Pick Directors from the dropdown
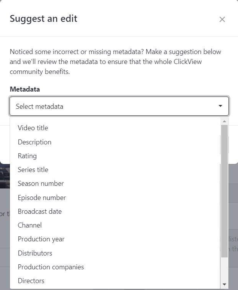This screenshot has height=290, width=238. (x=115, y=281)
